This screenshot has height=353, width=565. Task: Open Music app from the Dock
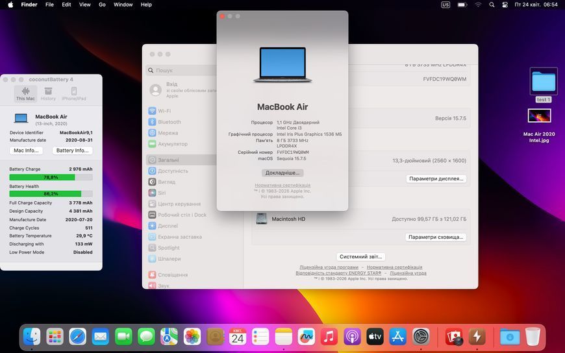pos(329,337)
